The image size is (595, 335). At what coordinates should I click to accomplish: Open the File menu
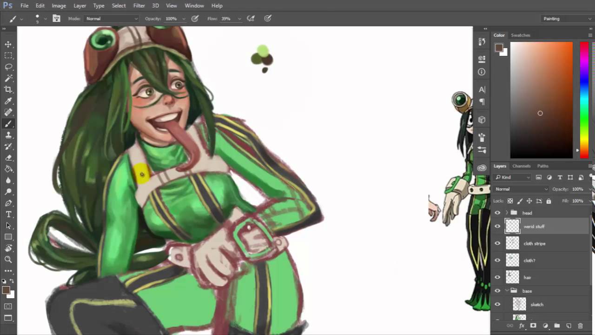tap(24, 6)
